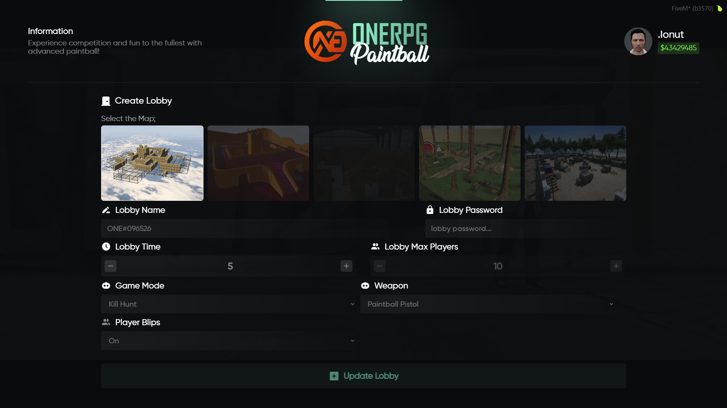Focus the Lobby Name input field
This screenshot has width=727, height=408.
(x=259, y=228)
